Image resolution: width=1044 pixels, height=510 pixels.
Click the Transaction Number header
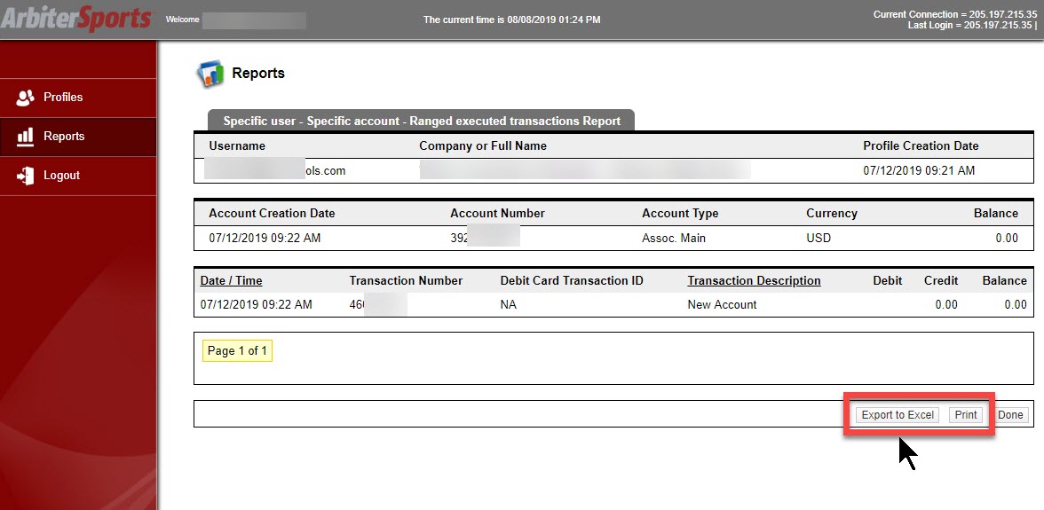pyautogui.click(x=406, y=280)
